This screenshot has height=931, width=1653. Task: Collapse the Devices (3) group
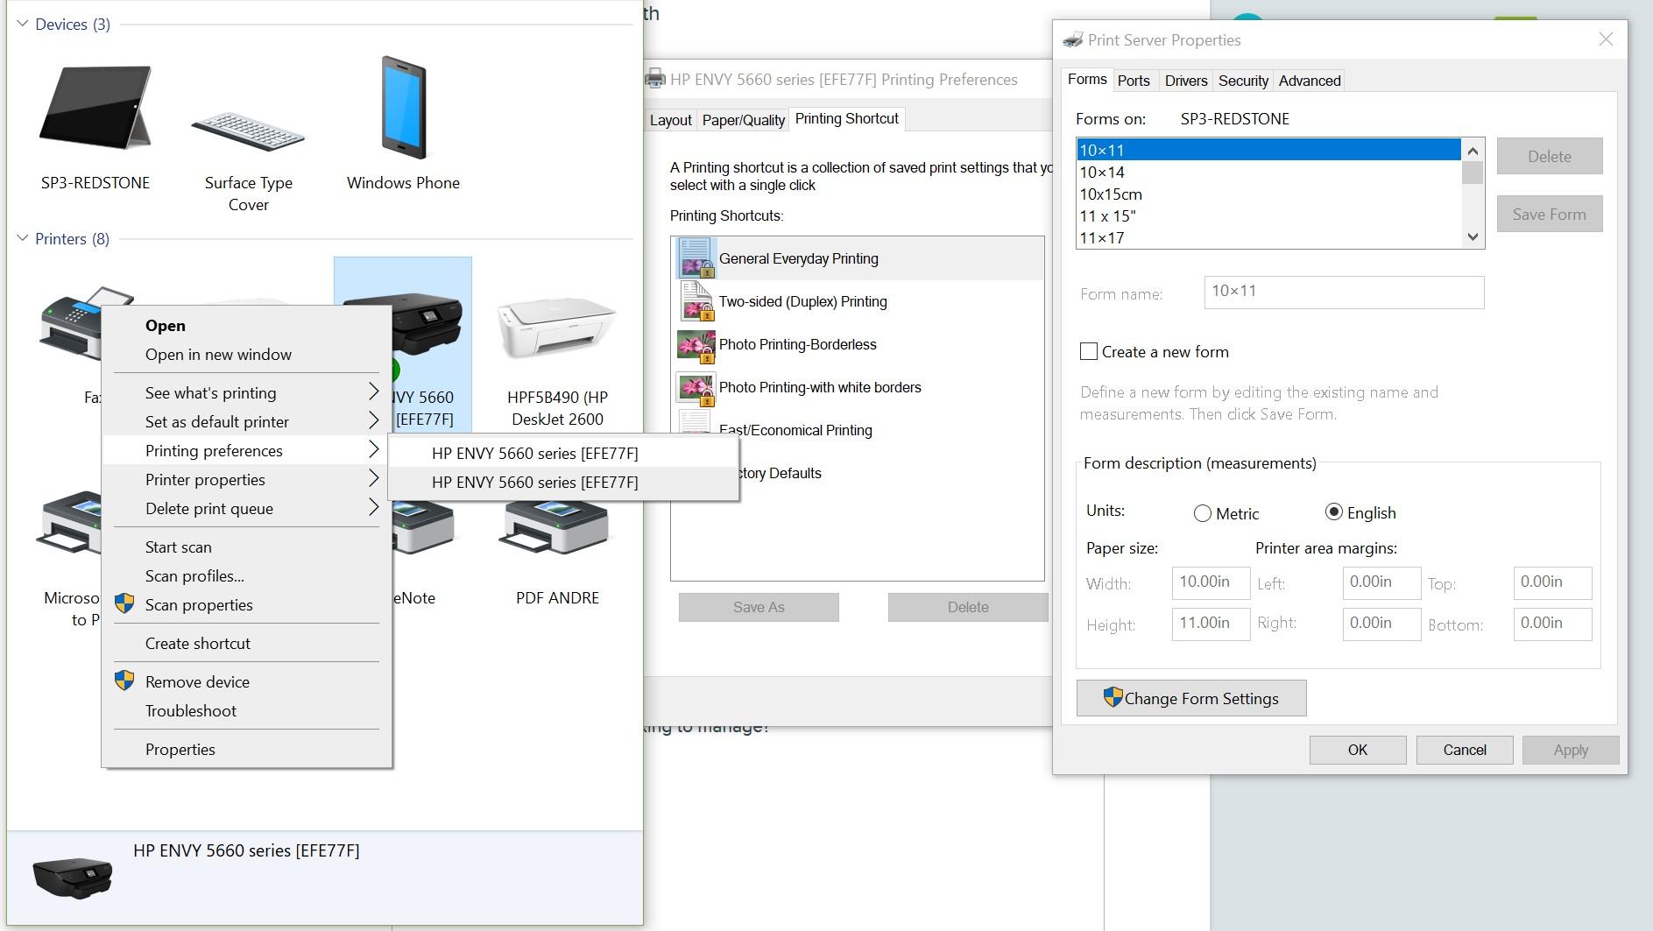point(22,24)
